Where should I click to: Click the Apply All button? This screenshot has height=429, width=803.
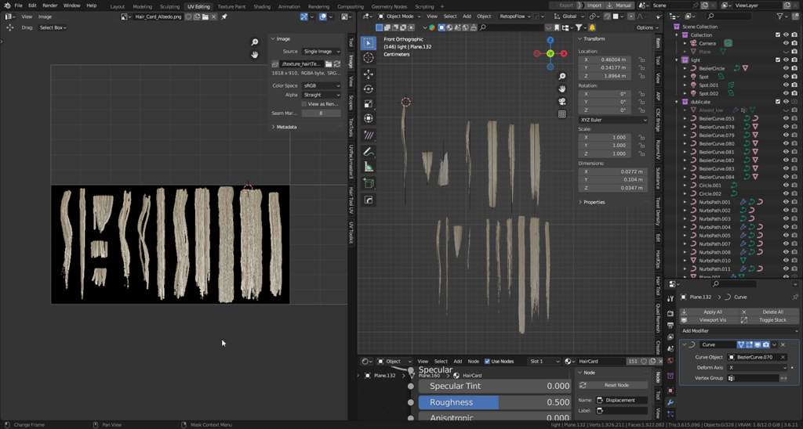coord(713,312)
